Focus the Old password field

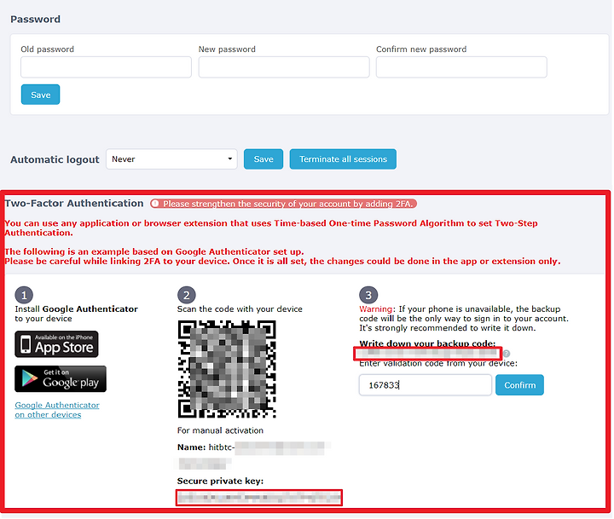point(106,67)
